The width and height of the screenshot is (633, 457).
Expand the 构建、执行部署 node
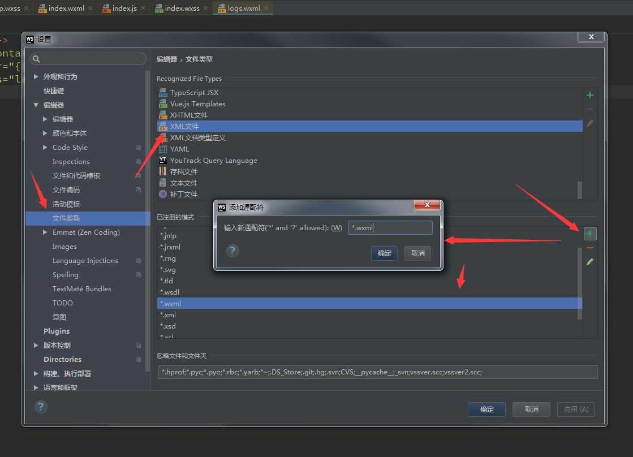click(36, 373)
